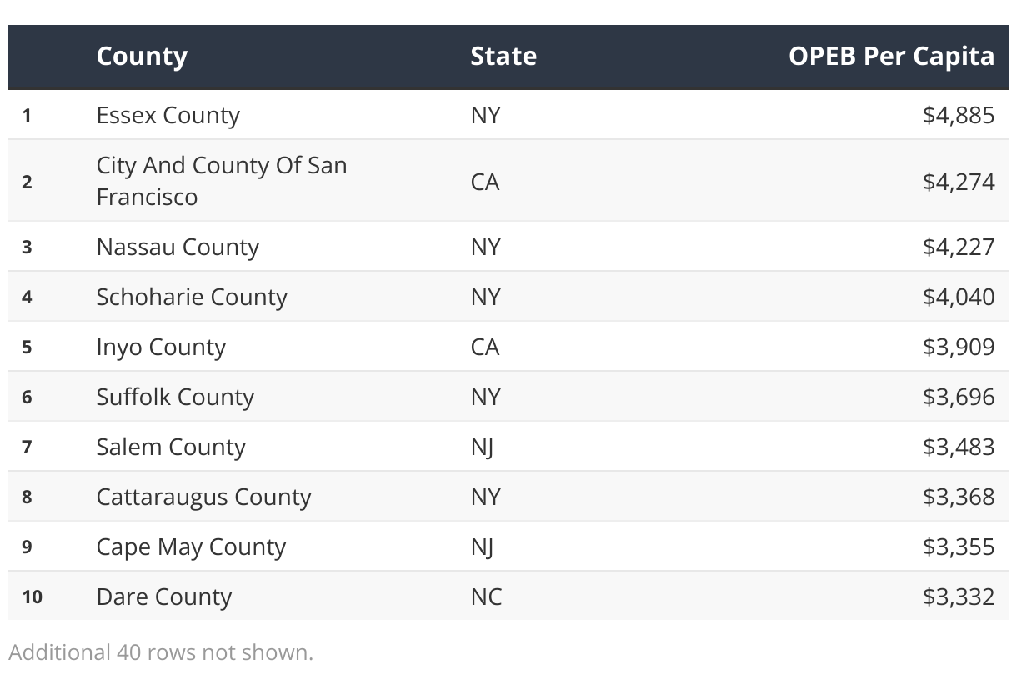Select Nassau County cell
Screen dimensions: 1017x675
(178, 247)
